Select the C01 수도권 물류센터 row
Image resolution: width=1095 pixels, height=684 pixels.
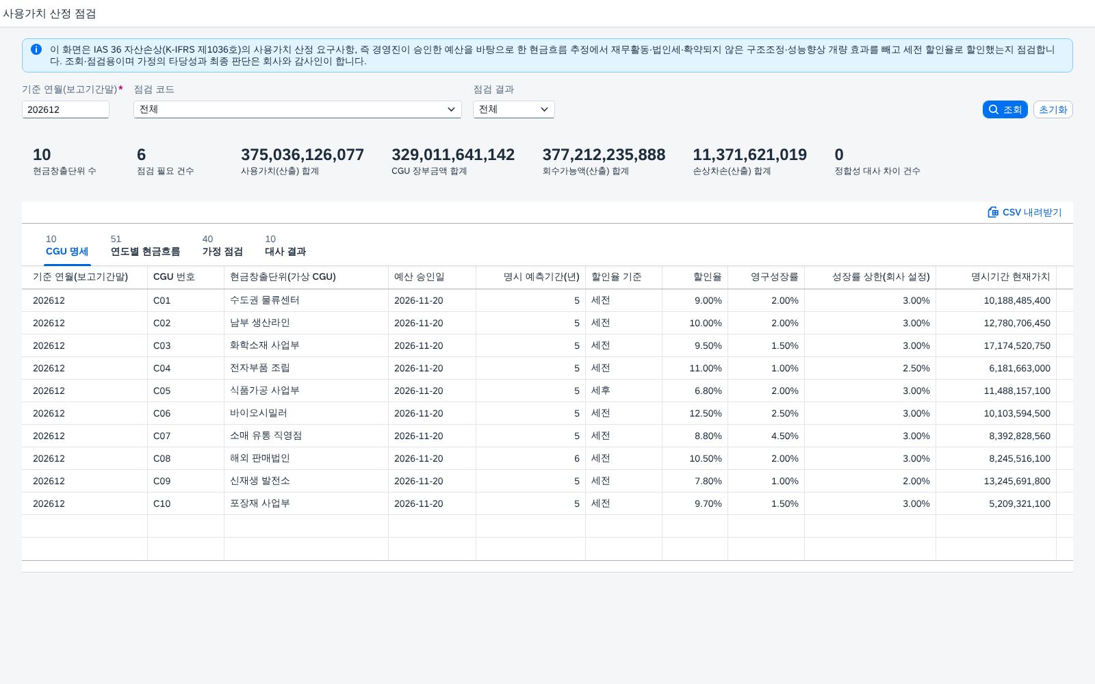pyautogui.click(x=547, y=300)
